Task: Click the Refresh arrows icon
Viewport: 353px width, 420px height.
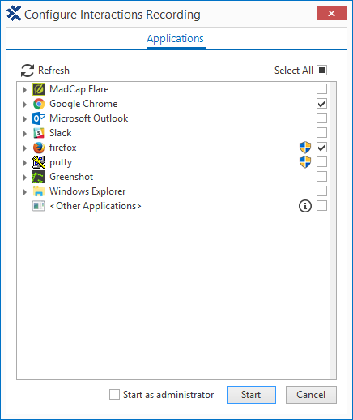Action: point(28,71)
